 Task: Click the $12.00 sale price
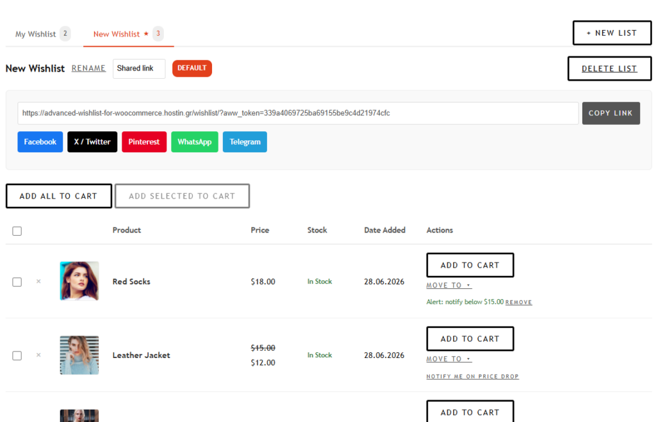tap(263, 362)
